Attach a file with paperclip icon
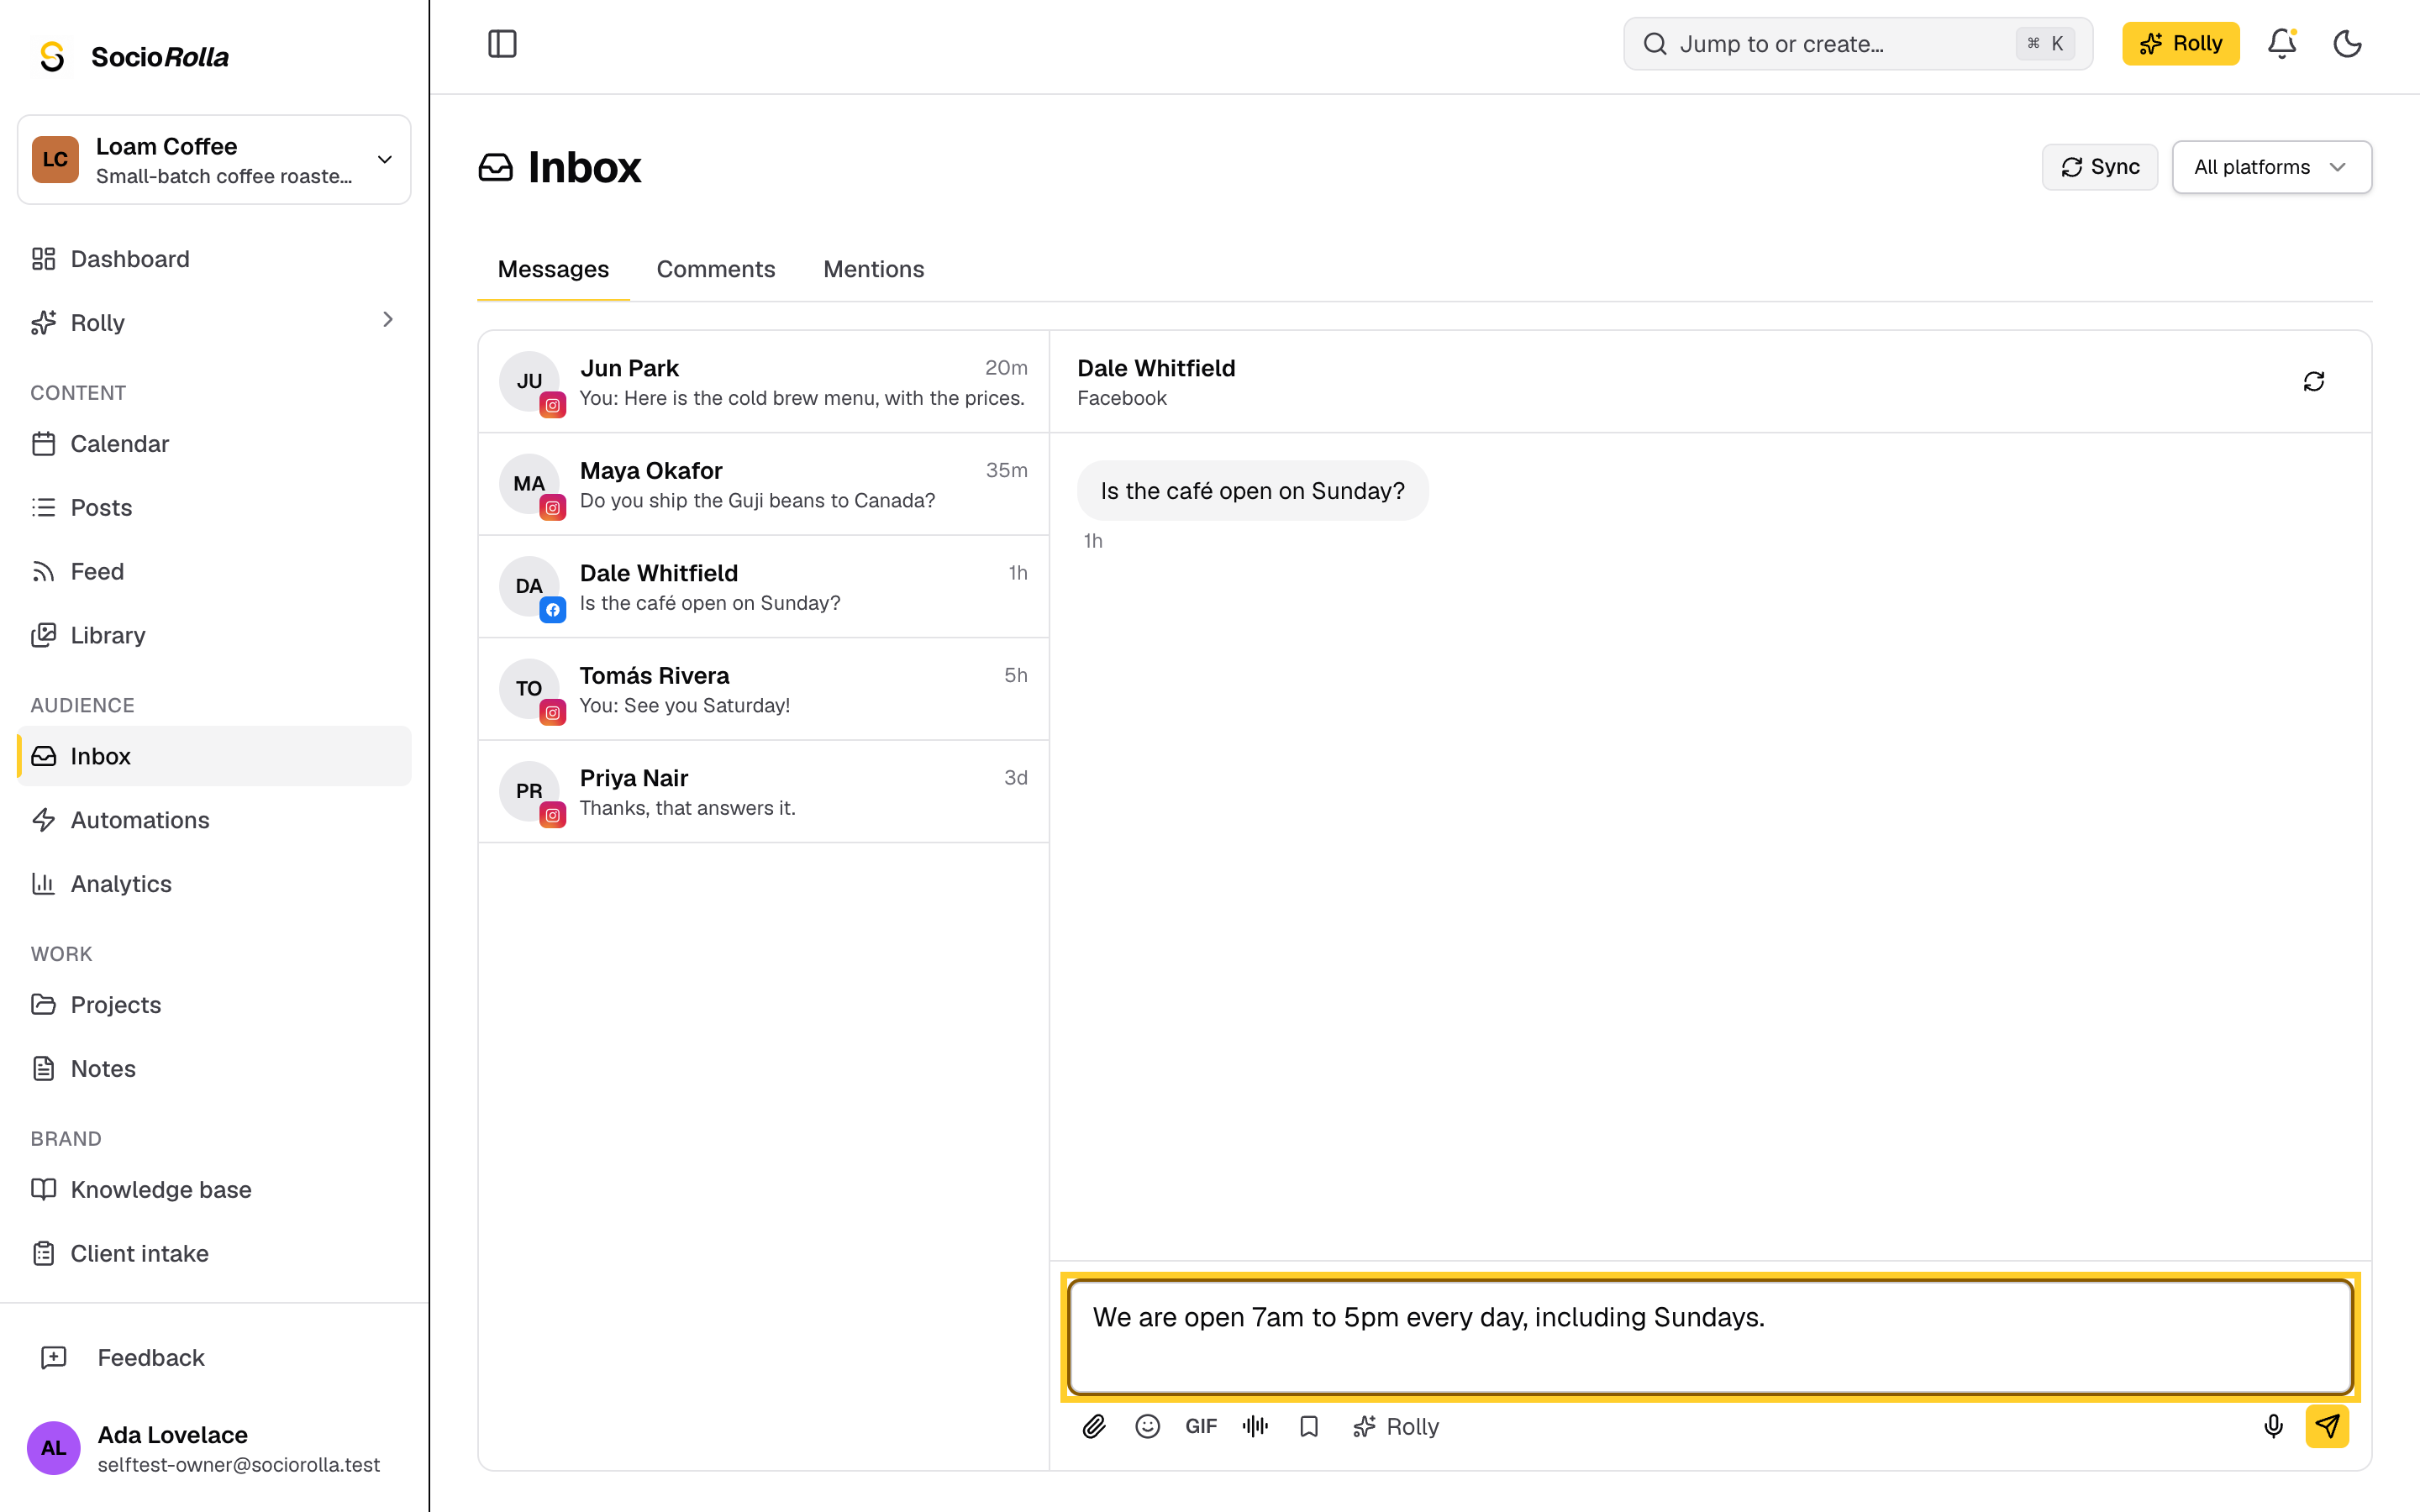The image size is (2420, 1512). 1094,1427
